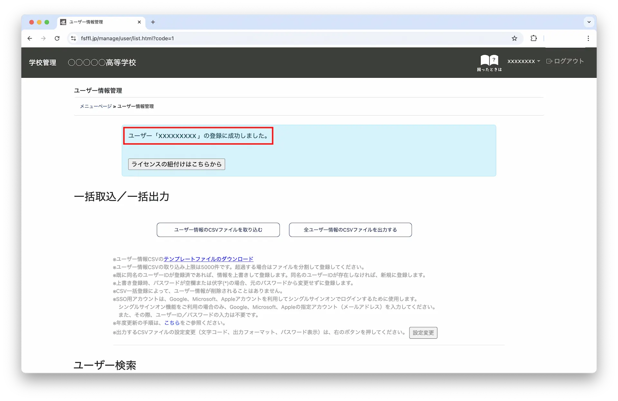Click the ログアウト logout icon
The image size is (618, 401).
point(549,61)
